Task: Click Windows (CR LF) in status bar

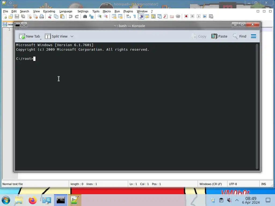Action: tap(211, 184)
